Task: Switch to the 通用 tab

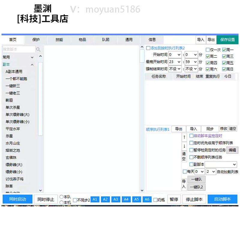Action: pos(129,40)
